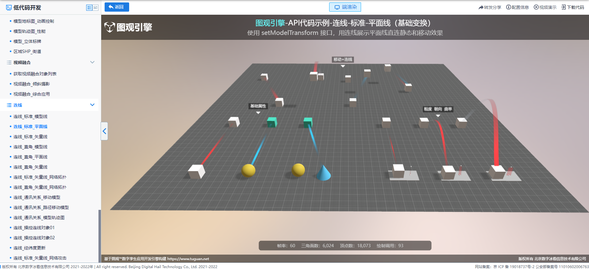Click 下载代码 download code
This screenshot has height=269, width=589.
(573, 7)
